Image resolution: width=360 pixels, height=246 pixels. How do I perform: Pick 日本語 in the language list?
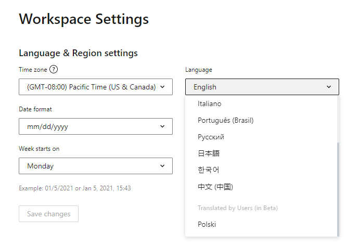click(209, 153)
